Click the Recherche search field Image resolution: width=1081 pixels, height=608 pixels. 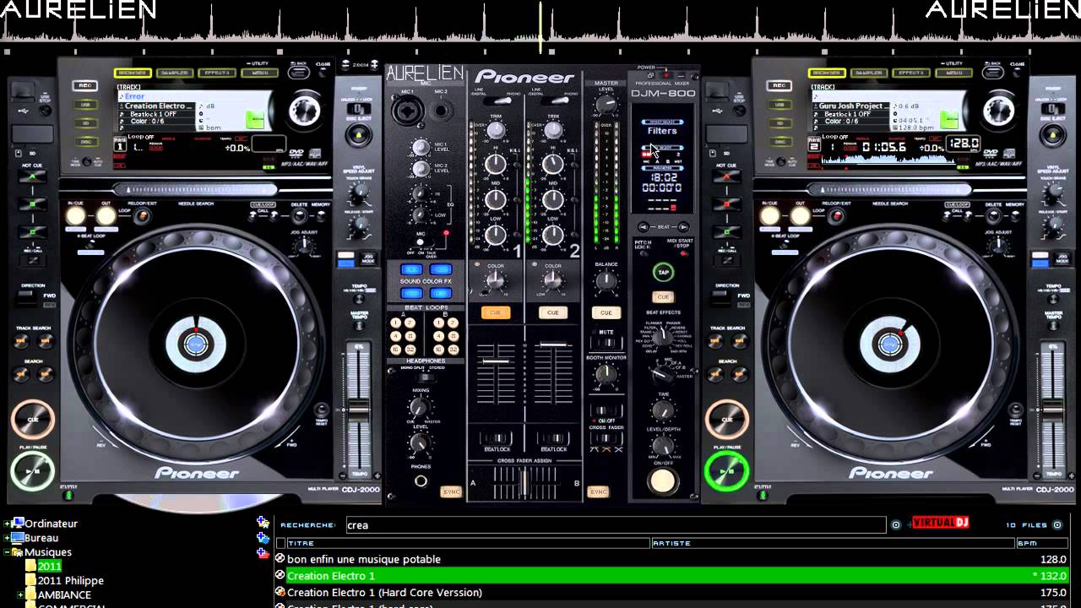click(616, 525)
